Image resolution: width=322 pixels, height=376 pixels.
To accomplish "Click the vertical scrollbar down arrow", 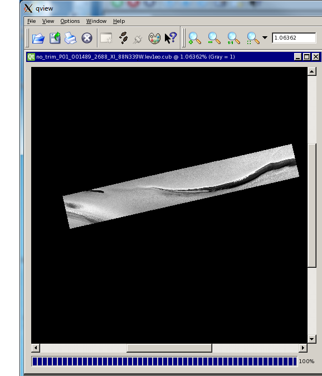I will coord(312,339).
